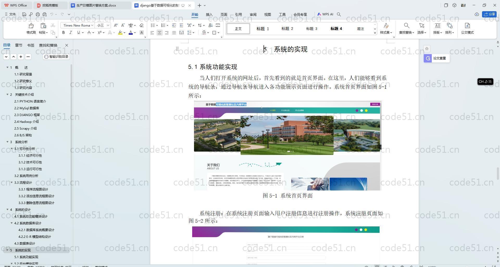Toggle superscript X² formatting
This screenshot has height=267, width=500.
pos(99,33)
